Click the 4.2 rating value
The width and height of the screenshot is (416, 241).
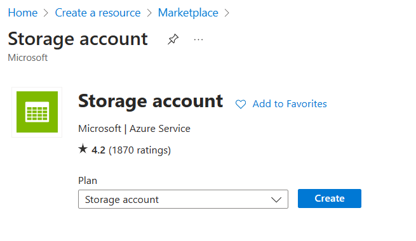(x=98, y=150)
